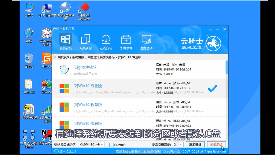
Task: Select the [3]Win10 教育版 image entry
Action: pyautogui.click(x=139, y=107)
